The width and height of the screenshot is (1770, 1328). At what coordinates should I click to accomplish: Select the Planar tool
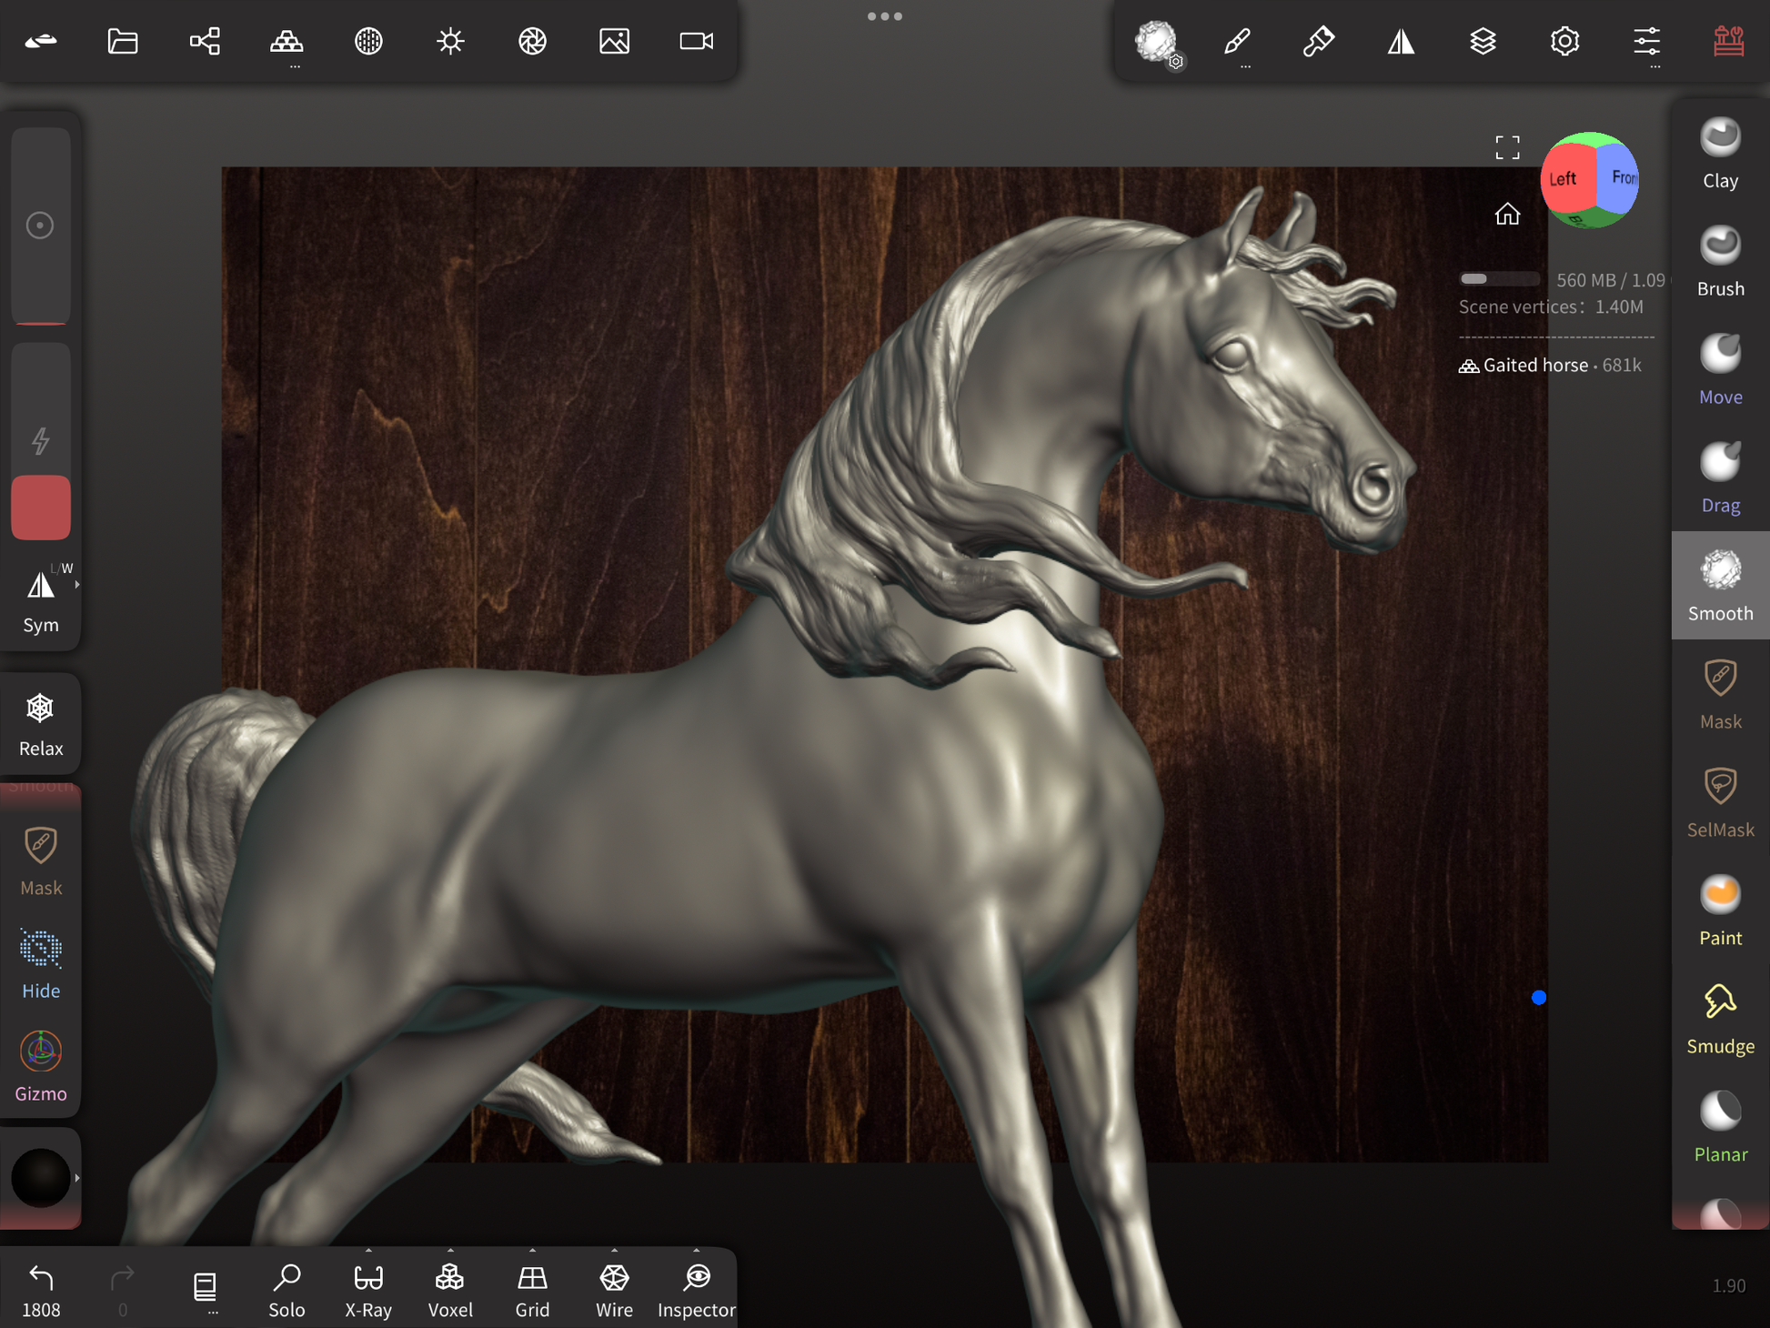coord(1719,1128)
